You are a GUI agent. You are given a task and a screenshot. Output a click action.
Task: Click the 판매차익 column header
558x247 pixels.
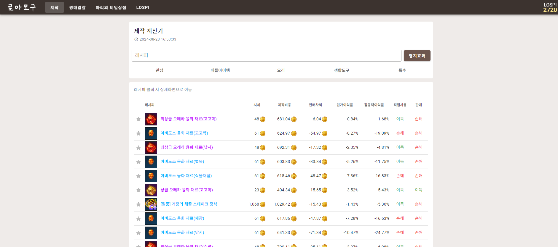(x=315, y=105)
